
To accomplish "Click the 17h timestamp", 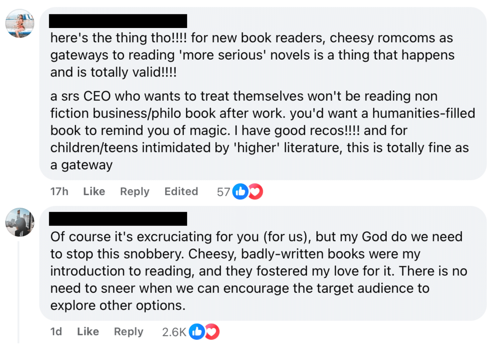I will pyautogui.click(x=59, y=191).
